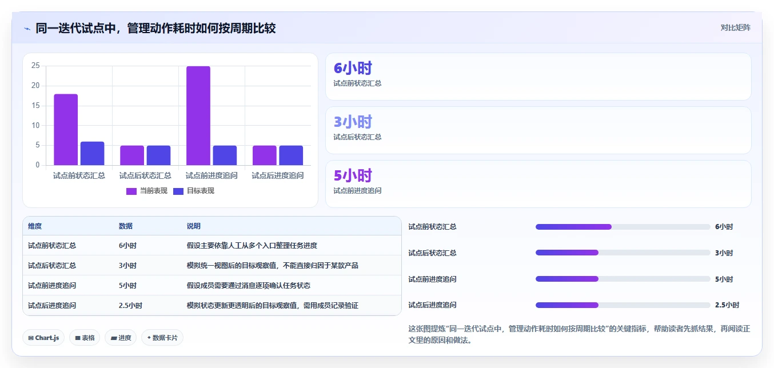Select the 5小时 data card
Viewport: 774px width, 368px height.
[538, 184]
